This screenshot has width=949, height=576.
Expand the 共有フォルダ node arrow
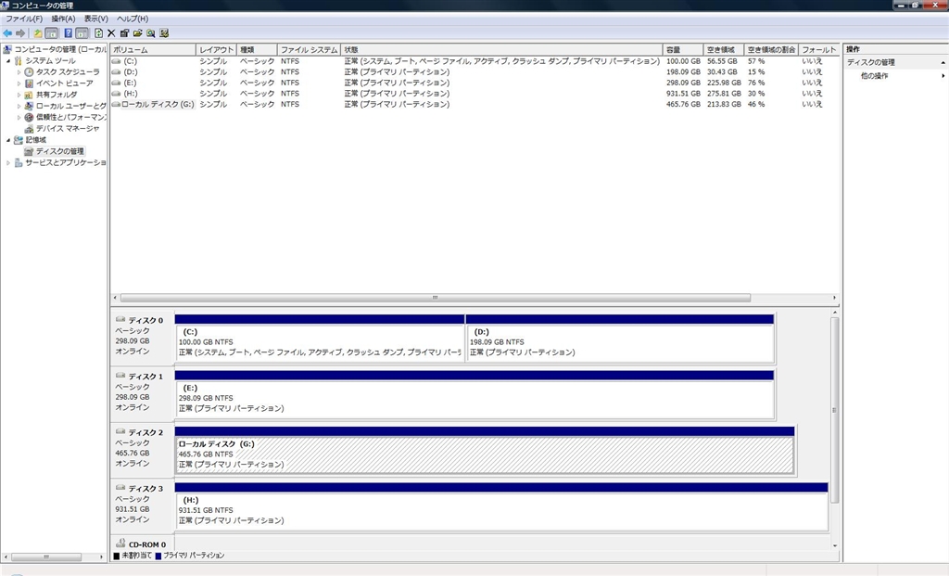click(19, 95)
